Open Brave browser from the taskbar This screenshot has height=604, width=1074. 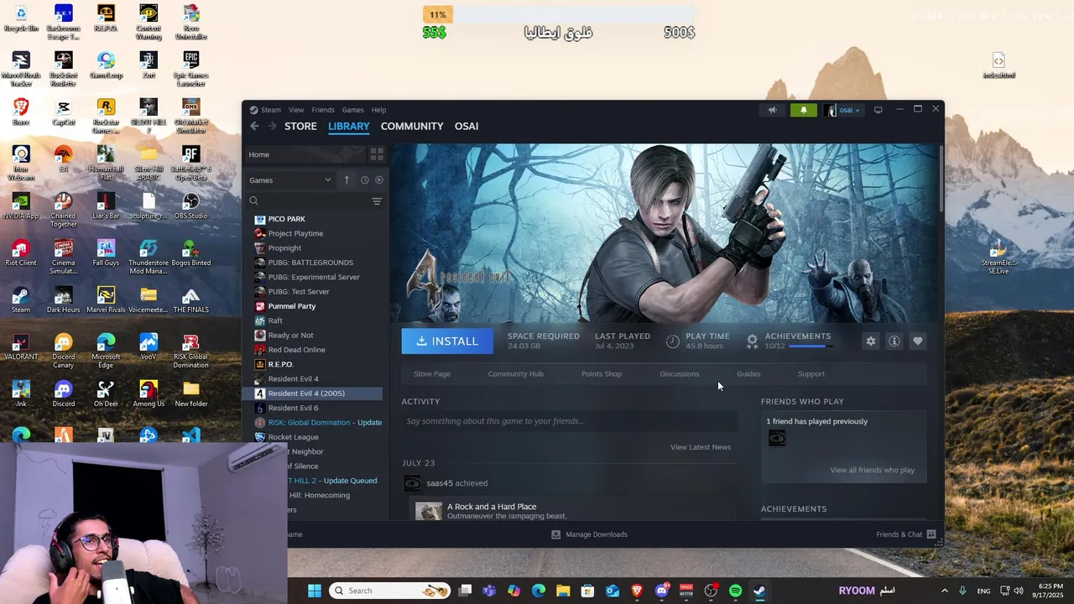[637, 591]
